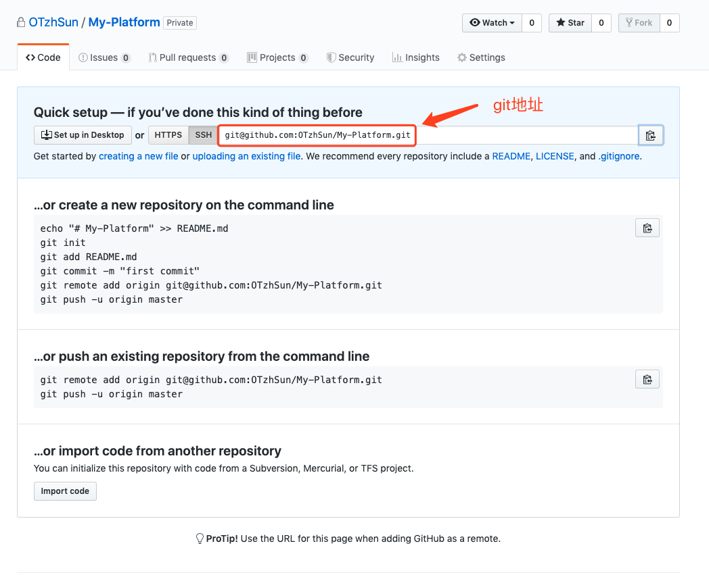
Task: Click the Star button for this repository
Action: 570,23
